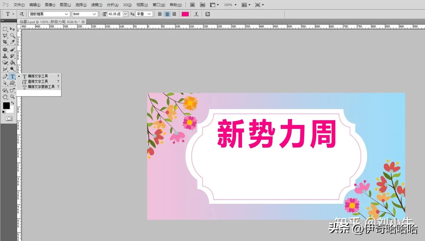
Task: Select the Brush tool
Action: point(12,49)
